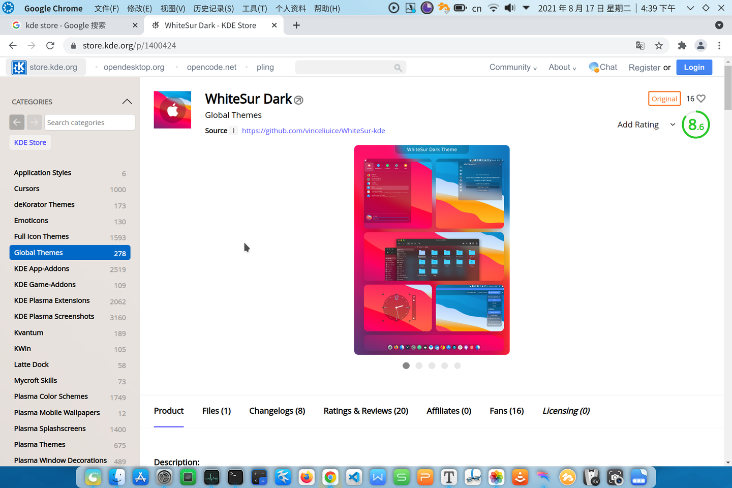
Task: Open the Chrome tab search dropdown arrow
Action: 719,25
